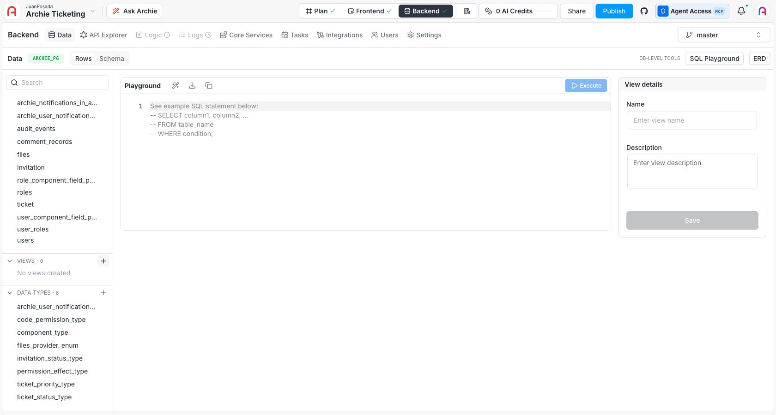Click the 0 AI Credits indicator
The height and width of the screenshot is (415, 776).
tap(518, 11)
